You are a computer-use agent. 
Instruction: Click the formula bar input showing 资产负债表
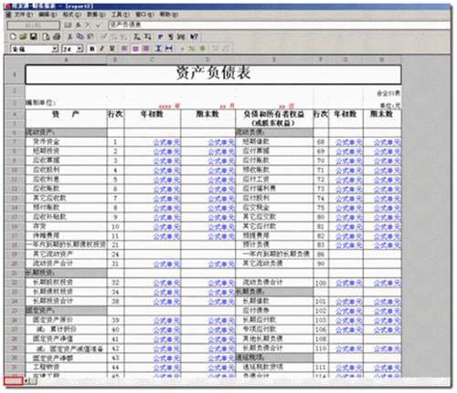point(279,26)
